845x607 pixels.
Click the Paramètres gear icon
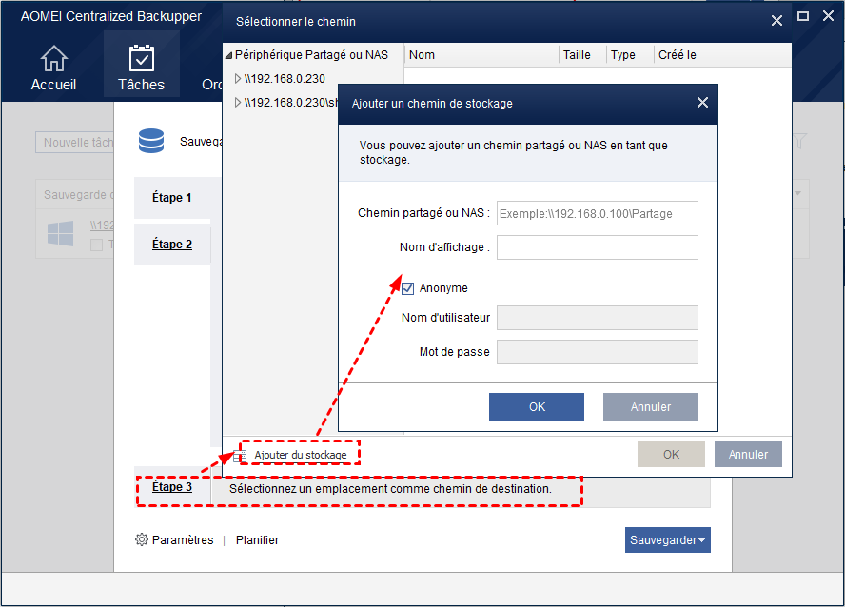141,539
